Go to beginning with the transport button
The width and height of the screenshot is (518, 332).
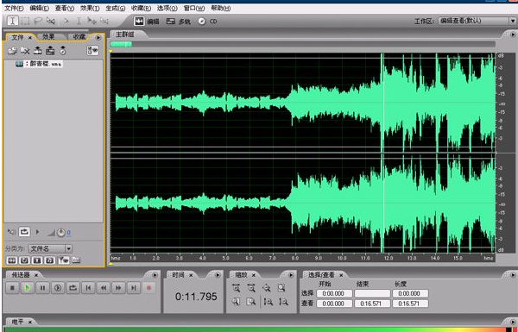(x=88, y=288)
